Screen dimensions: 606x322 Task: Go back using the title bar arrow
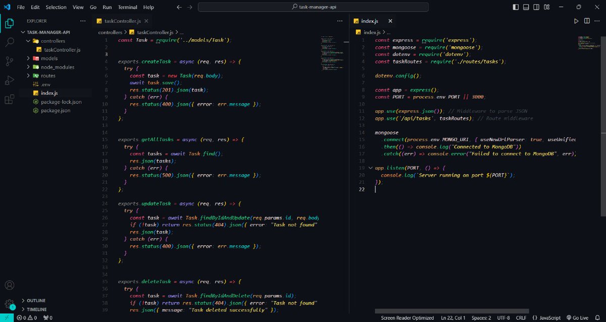pyautogui.click(x=179, y=7)
